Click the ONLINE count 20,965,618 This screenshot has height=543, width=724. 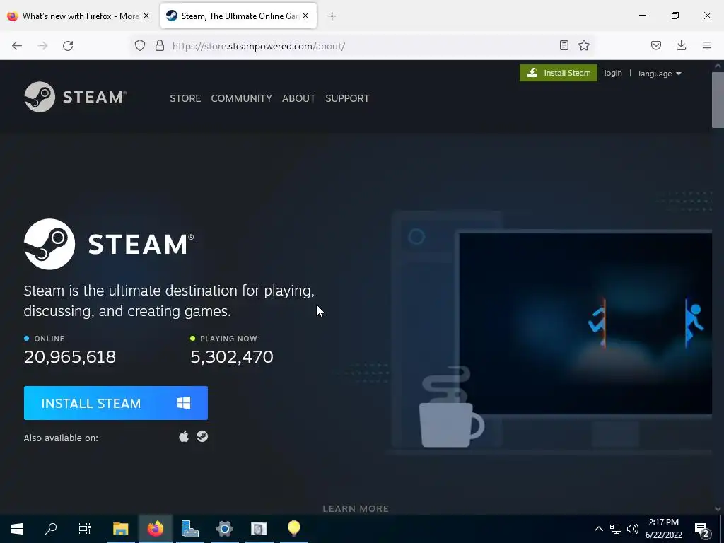click(70, 357)
